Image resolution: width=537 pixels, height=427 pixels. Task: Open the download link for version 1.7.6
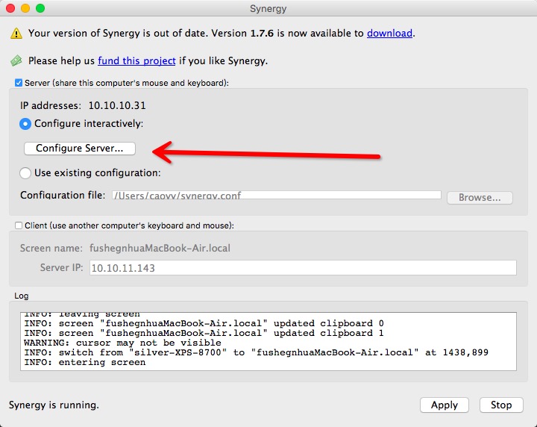point(389,34)
